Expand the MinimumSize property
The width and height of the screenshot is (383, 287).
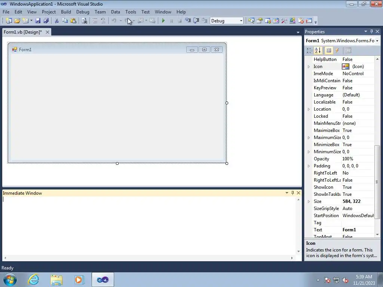[309, 152]
